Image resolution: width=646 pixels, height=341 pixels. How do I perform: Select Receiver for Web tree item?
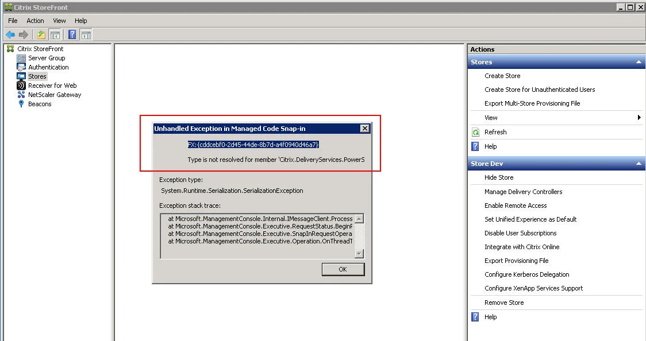tap(52, 86)
